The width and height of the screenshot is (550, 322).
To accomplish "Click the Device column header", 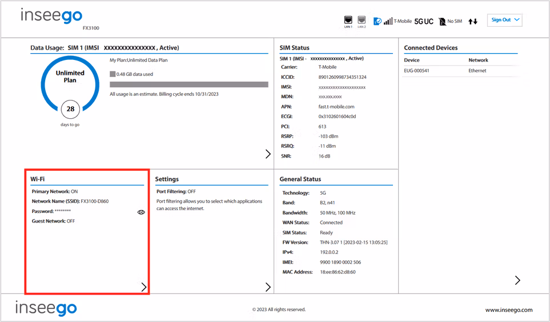I will point(412,60).
